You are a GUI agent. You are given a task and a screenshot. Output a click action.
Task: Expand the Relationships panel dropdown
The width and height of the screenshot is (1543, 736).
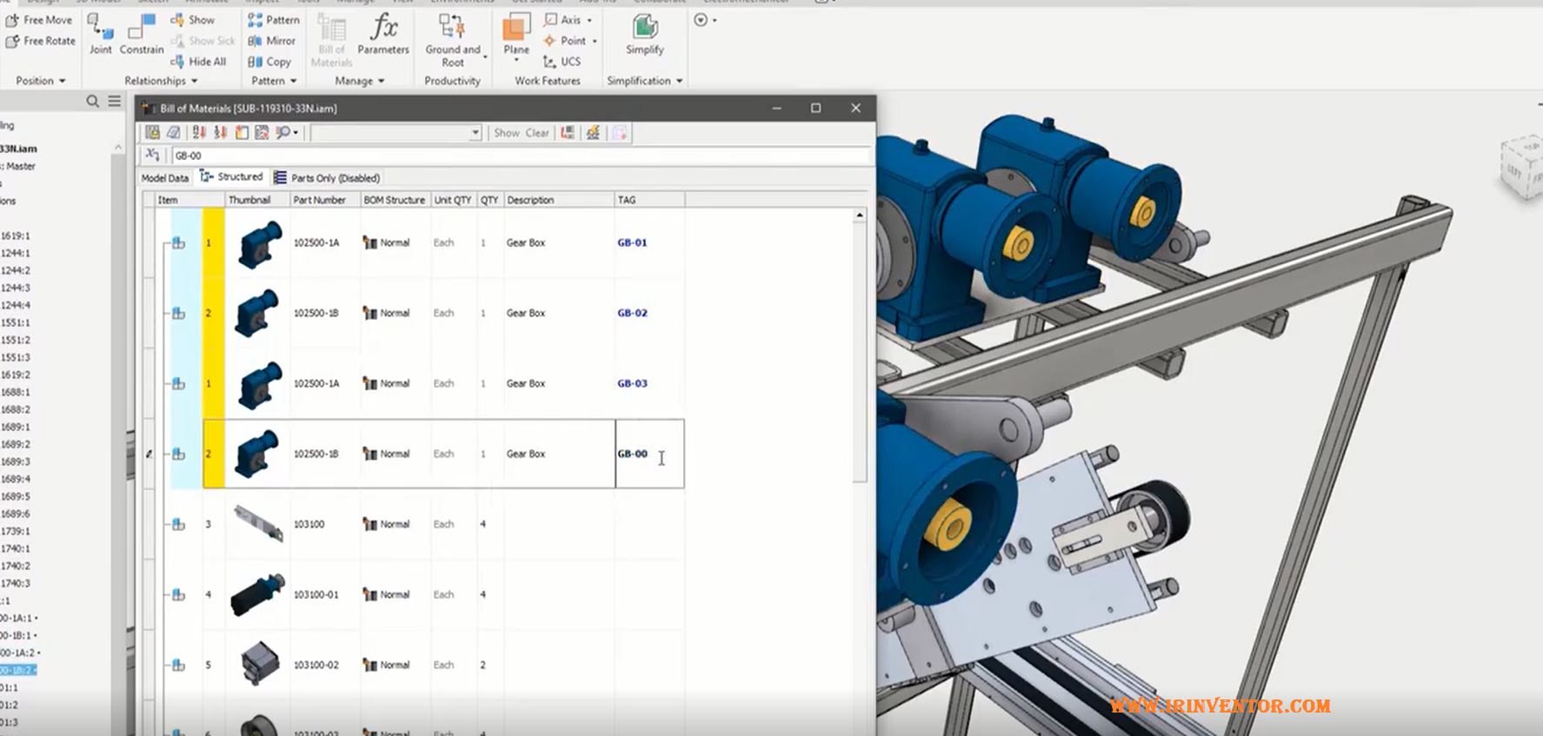coord(194,81)
